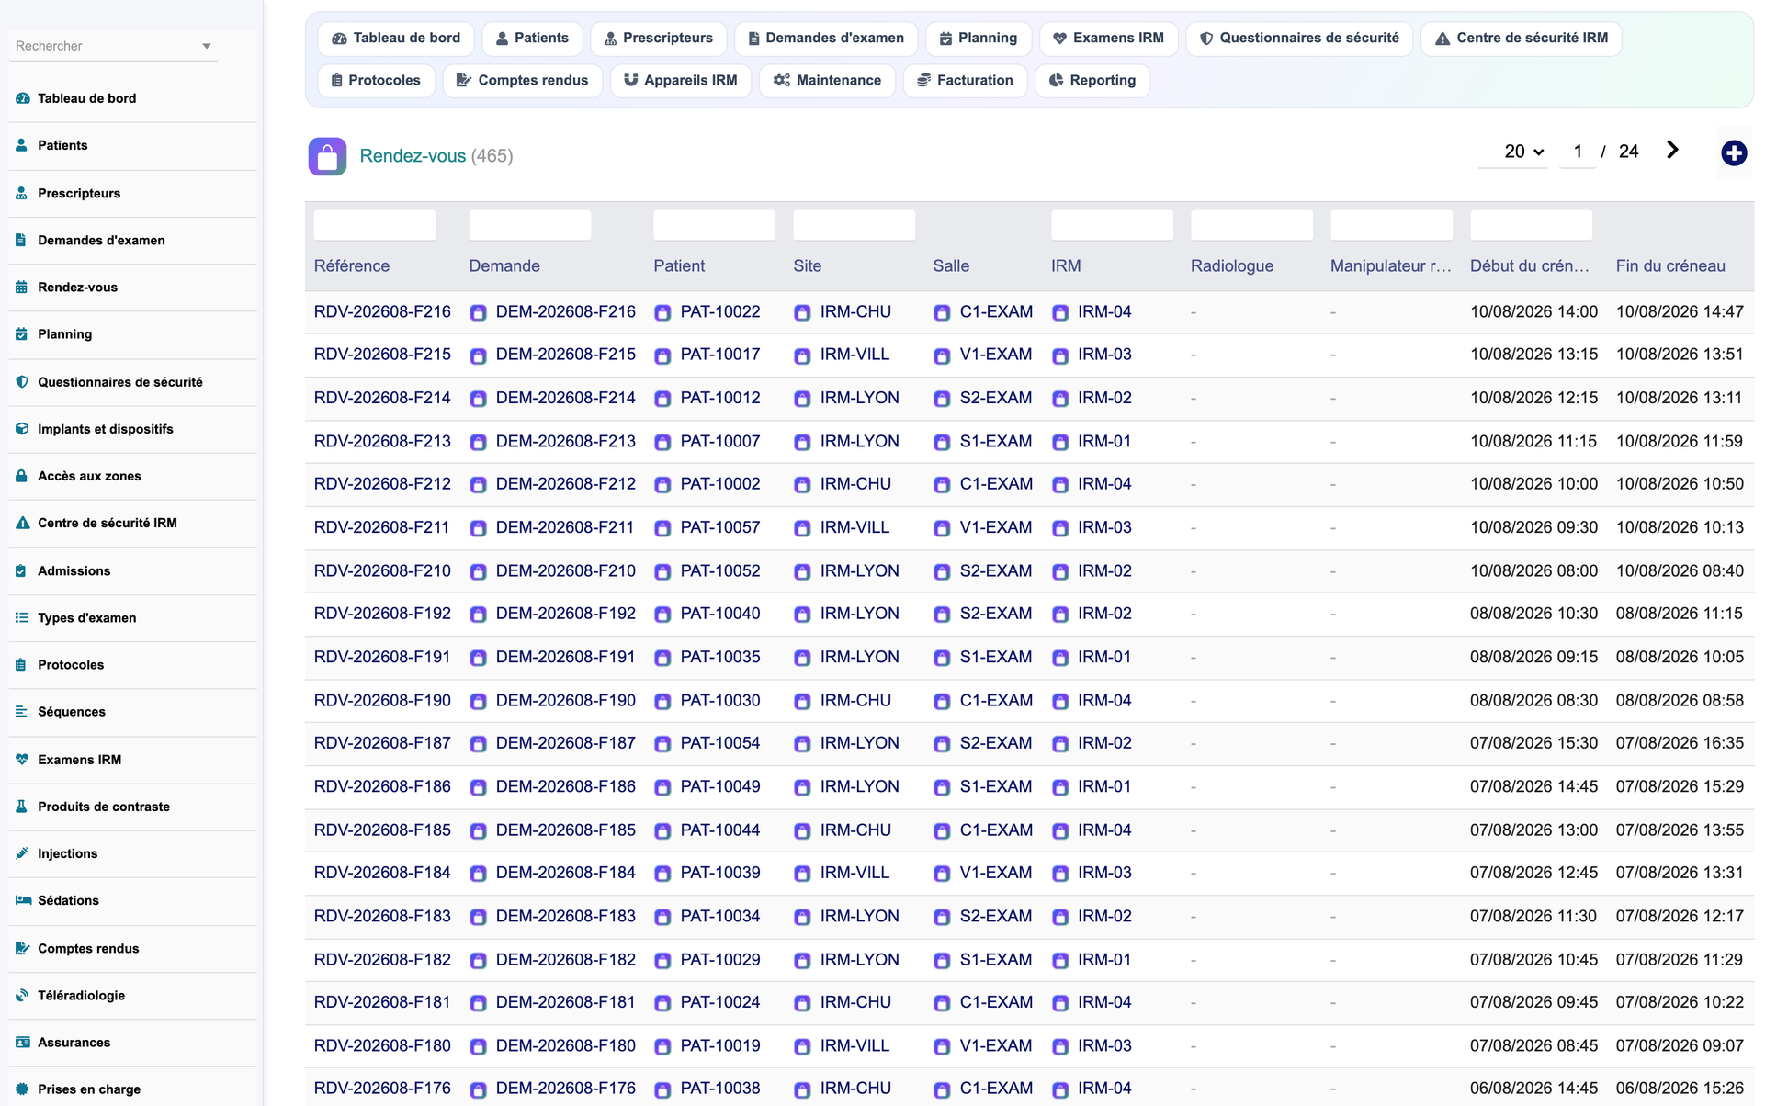Click the Injections syringe icon

click(x=22, y=852)
